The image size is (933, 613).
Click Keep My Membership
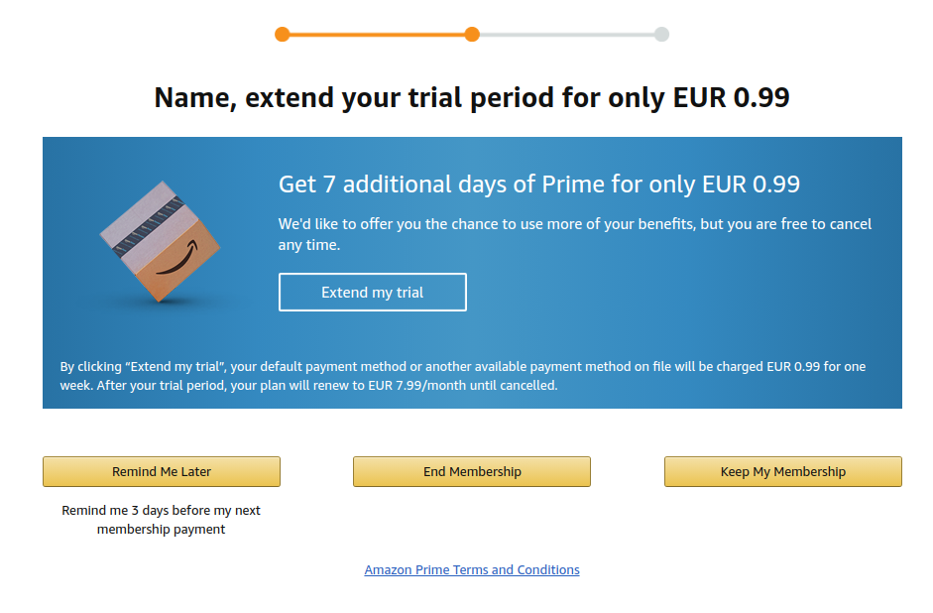pyautogui.click(x=783, y=472)
